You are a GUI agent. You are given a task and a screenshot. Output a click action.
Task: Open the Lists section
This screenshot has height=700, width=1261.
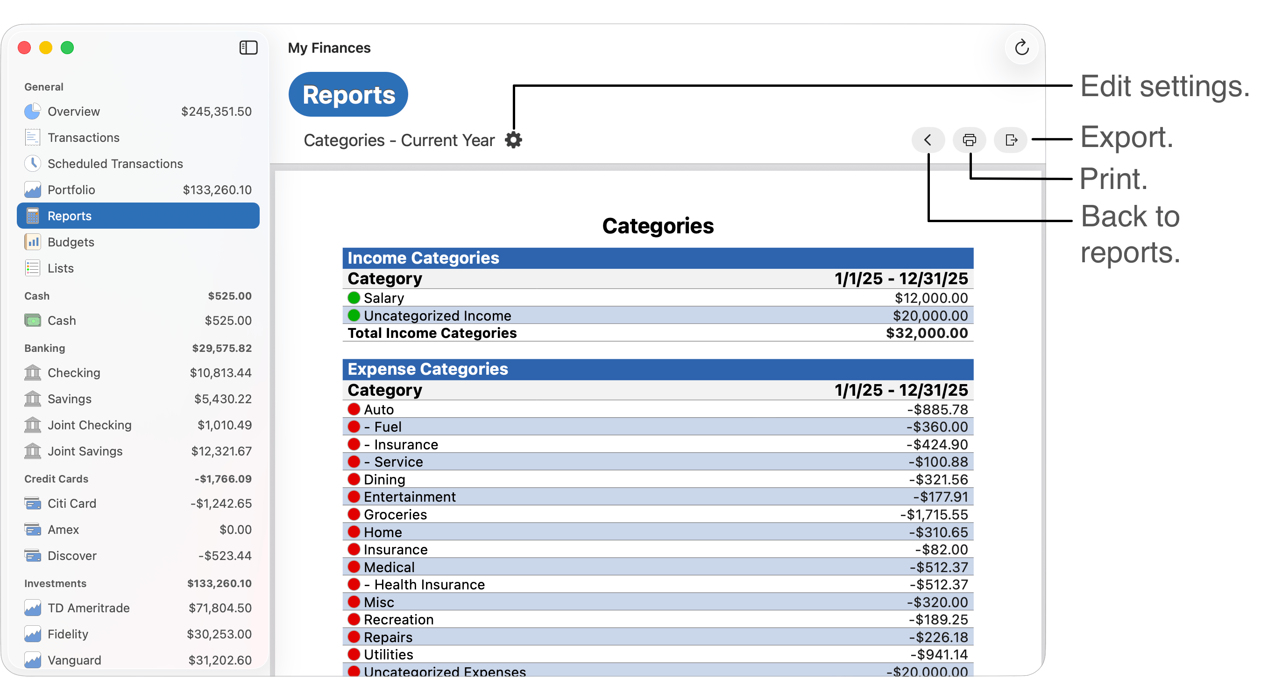pos(61,268)
